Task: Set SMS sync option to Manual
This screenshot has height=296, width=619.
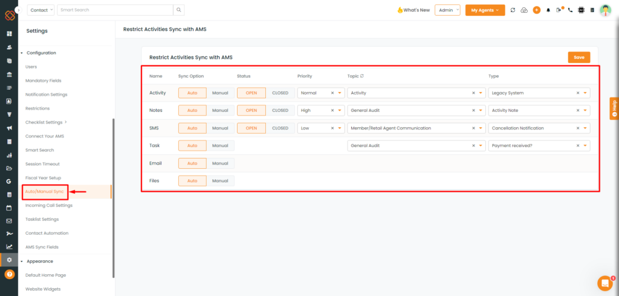Action: click(220, 128)
